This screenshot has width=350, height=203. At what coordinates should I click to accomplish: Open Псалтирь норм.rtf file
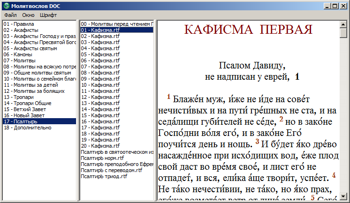coord(105,158)
